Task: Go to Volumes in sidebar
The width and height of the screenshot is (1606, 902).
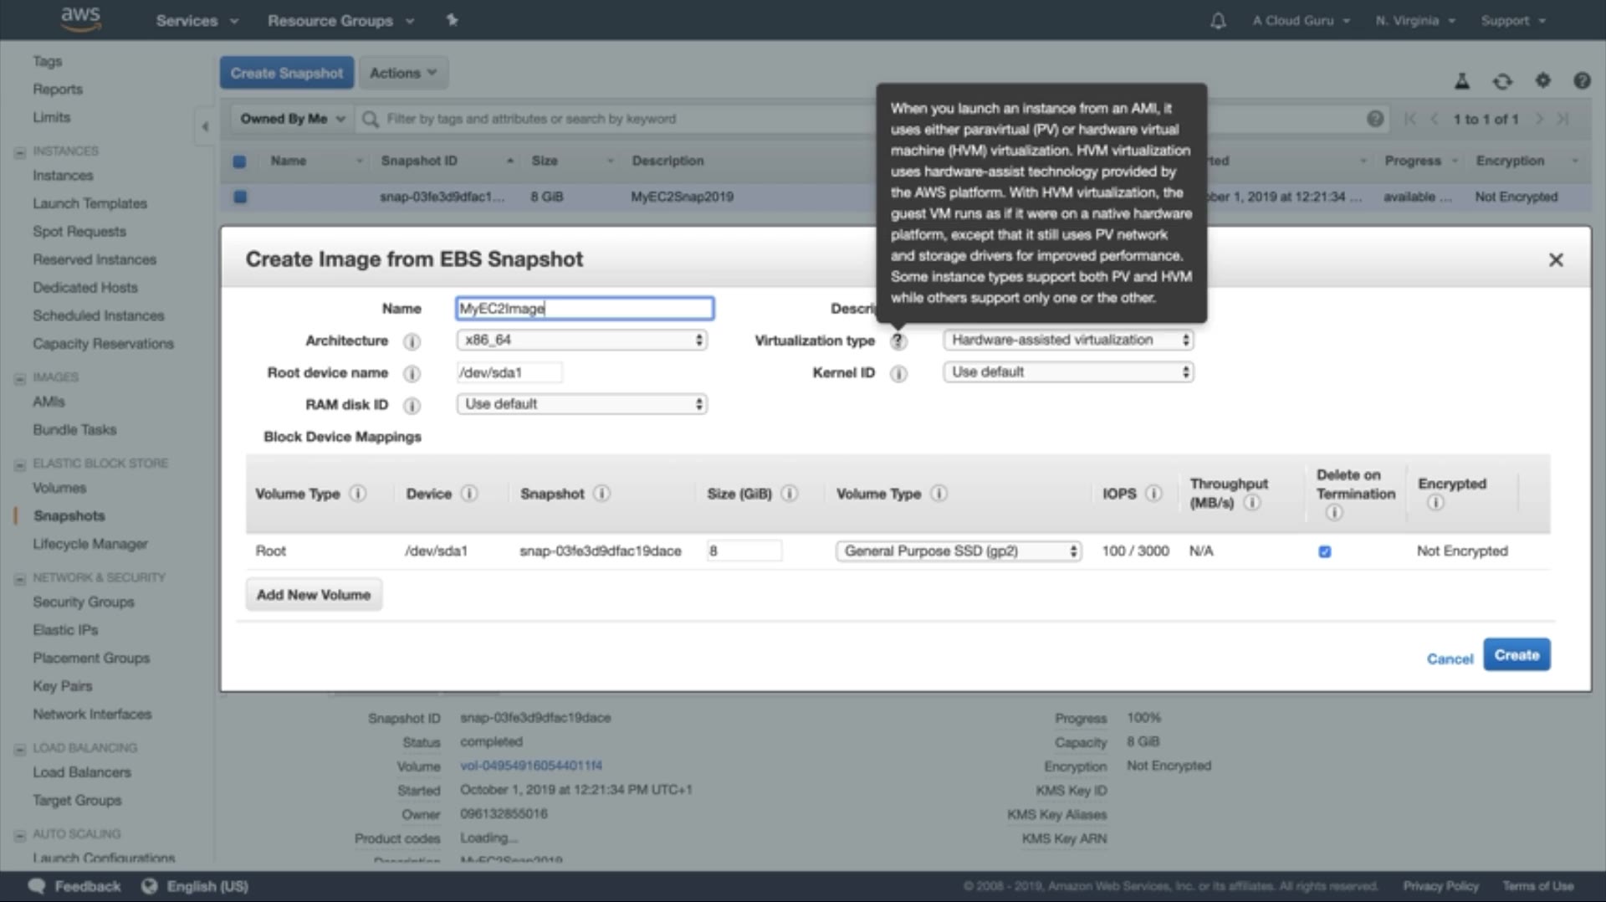Action: tap(59, 488)
